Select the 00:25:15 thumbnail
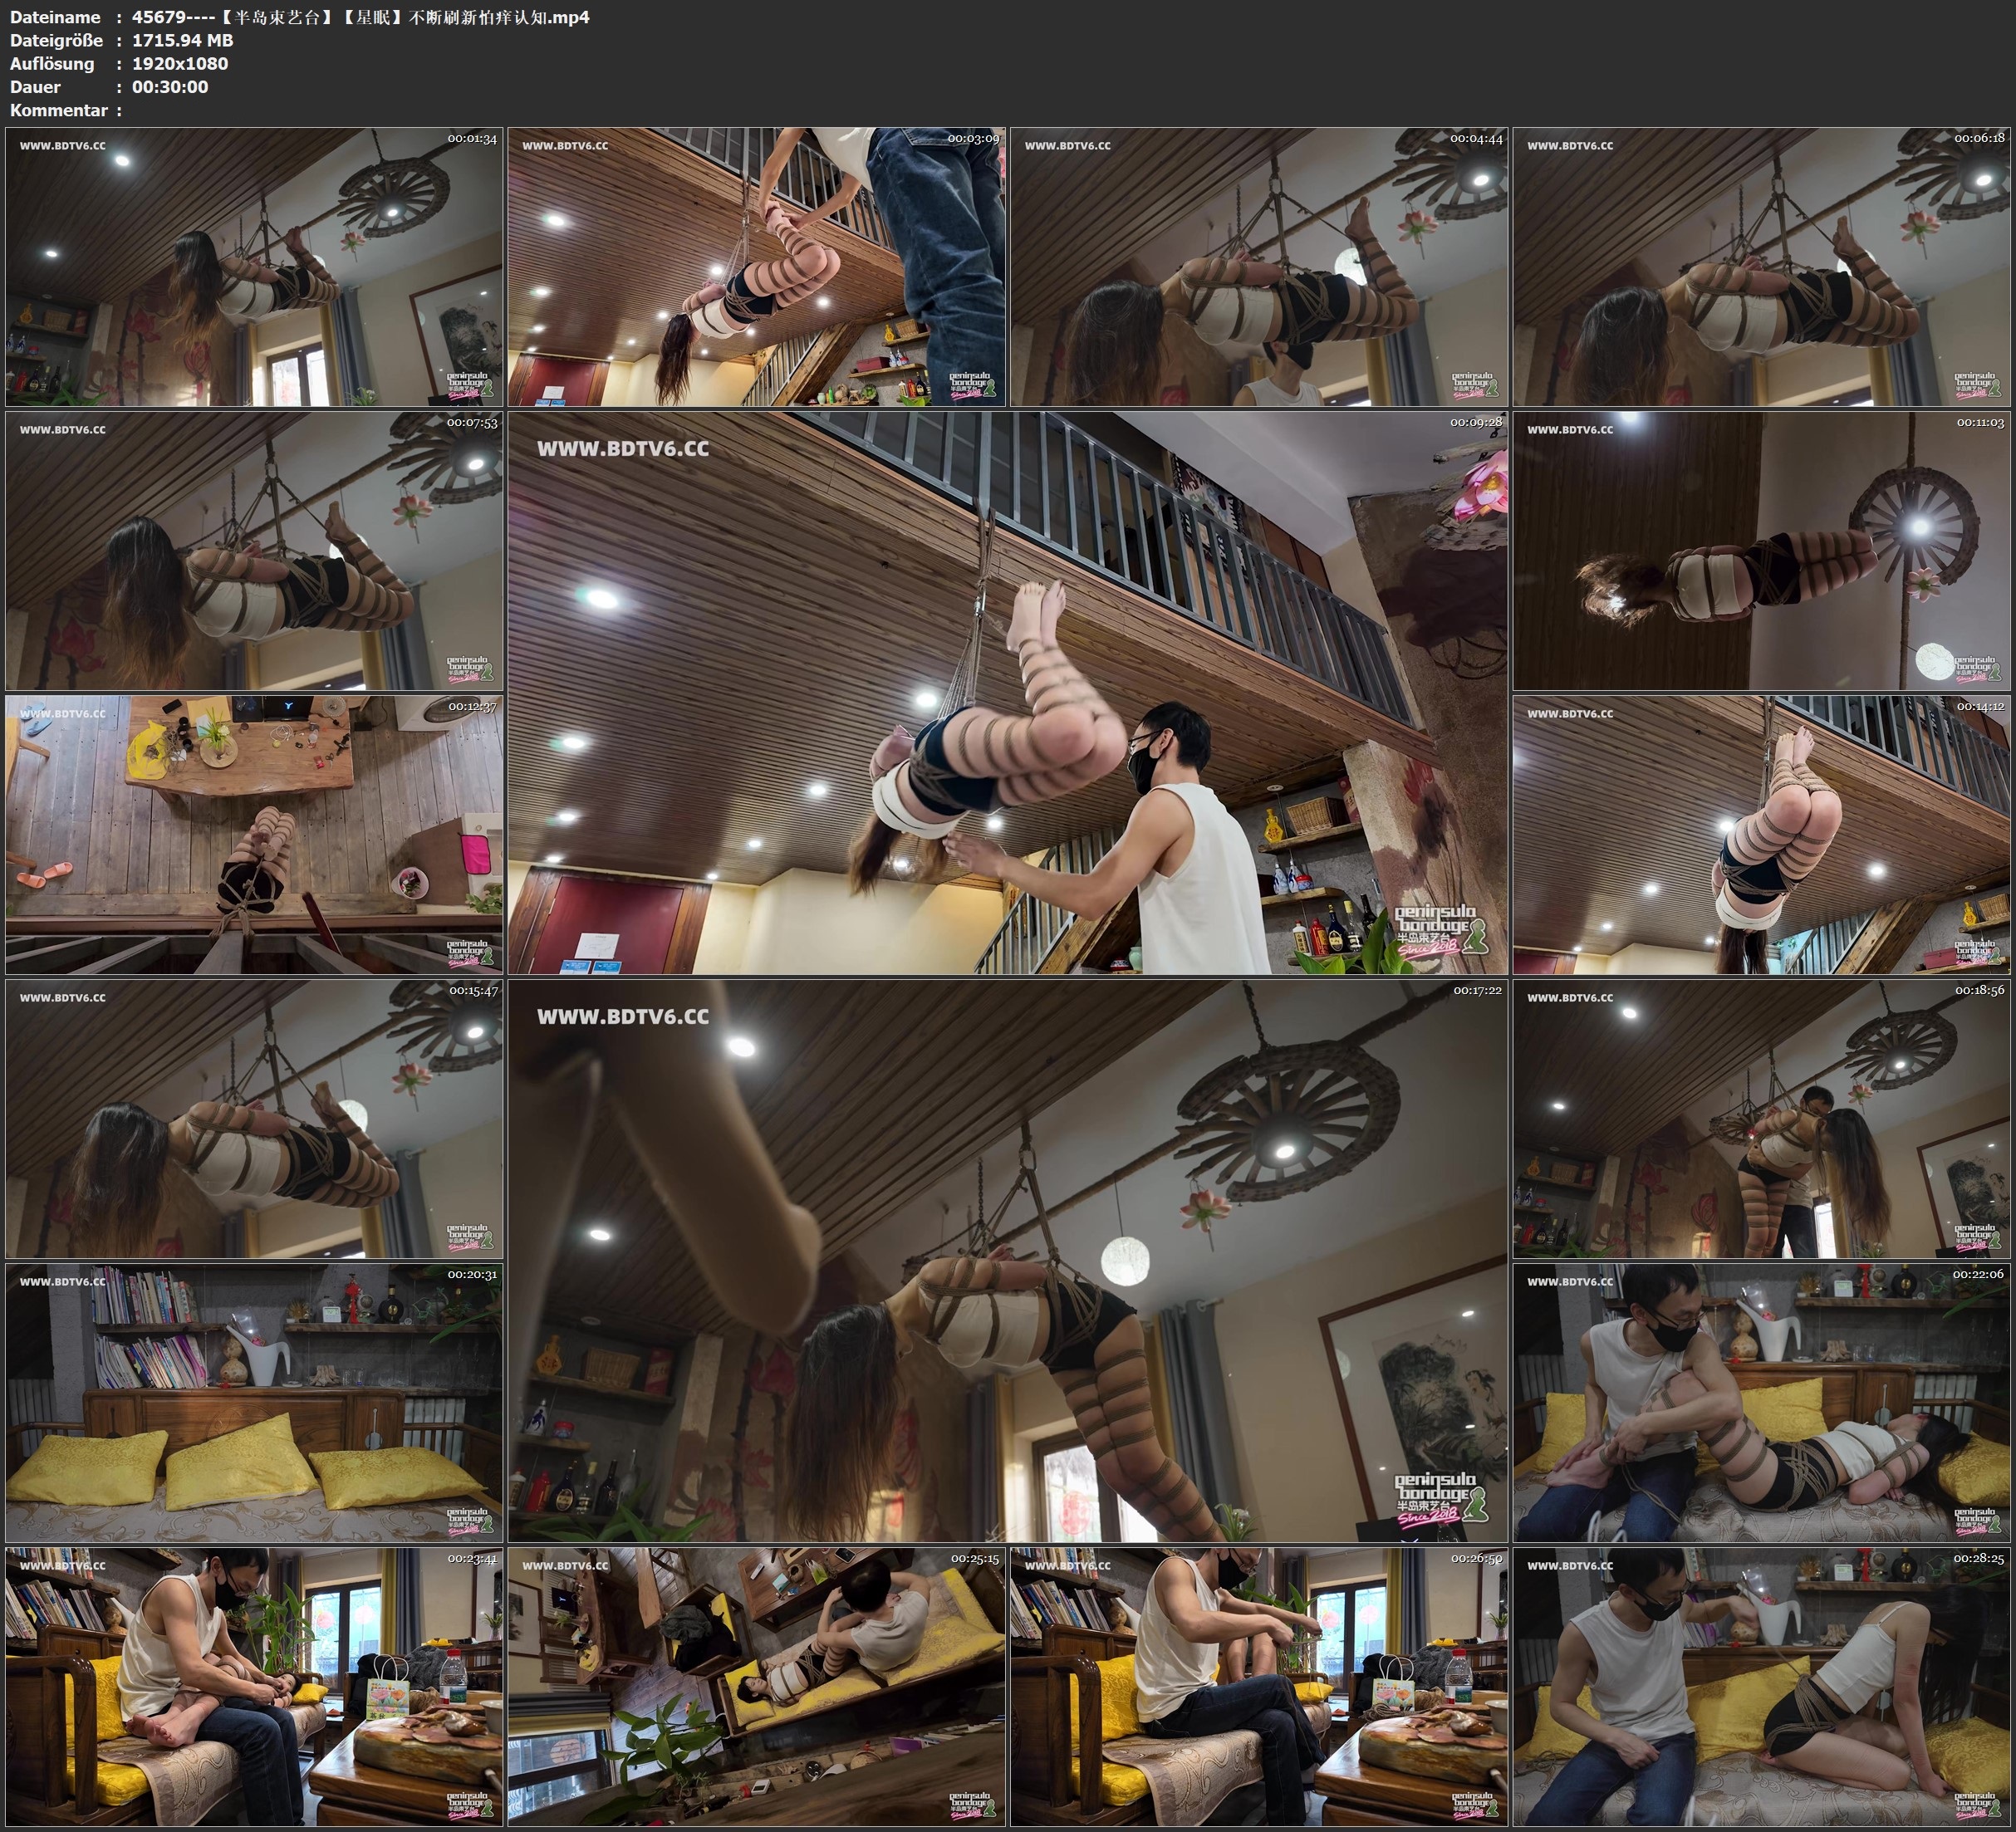 [757, 1687]
